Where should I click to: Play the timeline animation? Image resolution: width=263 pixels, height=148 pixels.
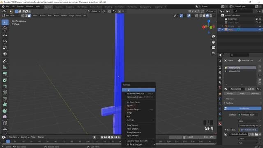point(112,137)
